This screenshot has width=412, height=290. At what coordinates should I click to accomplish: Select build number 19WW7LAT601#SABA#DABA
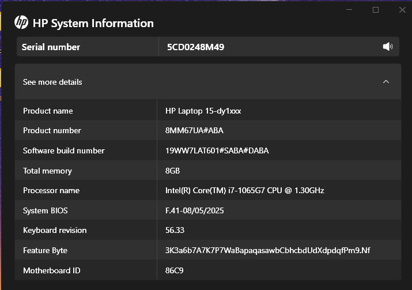coord(217,150)
